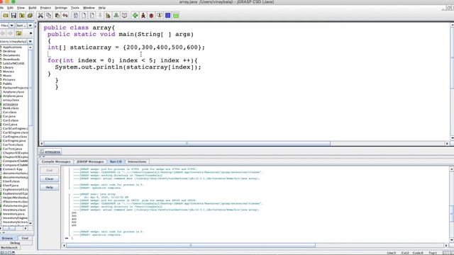The width and height of the screenshot is (454, 255).
Task: Click the System.out.println line in editor
Action: 128,67
